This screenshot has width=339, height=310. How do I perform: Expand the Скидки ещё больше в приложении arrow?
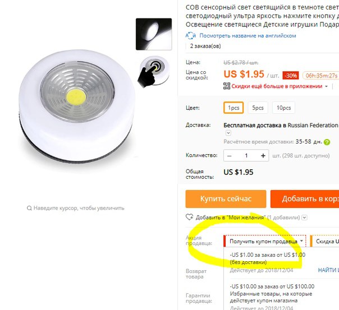click(326, 86)
